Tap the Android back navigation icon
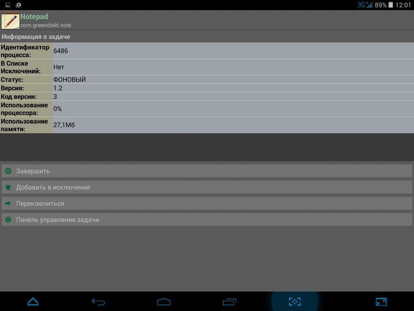The height and width of the screenshot is (311, 414). coord(98,302)
